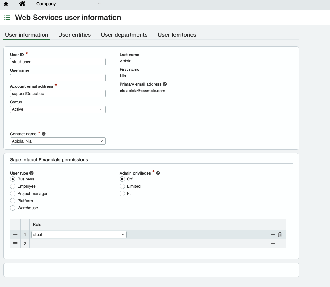Add a row using plus in row 2

click(273, 244)
